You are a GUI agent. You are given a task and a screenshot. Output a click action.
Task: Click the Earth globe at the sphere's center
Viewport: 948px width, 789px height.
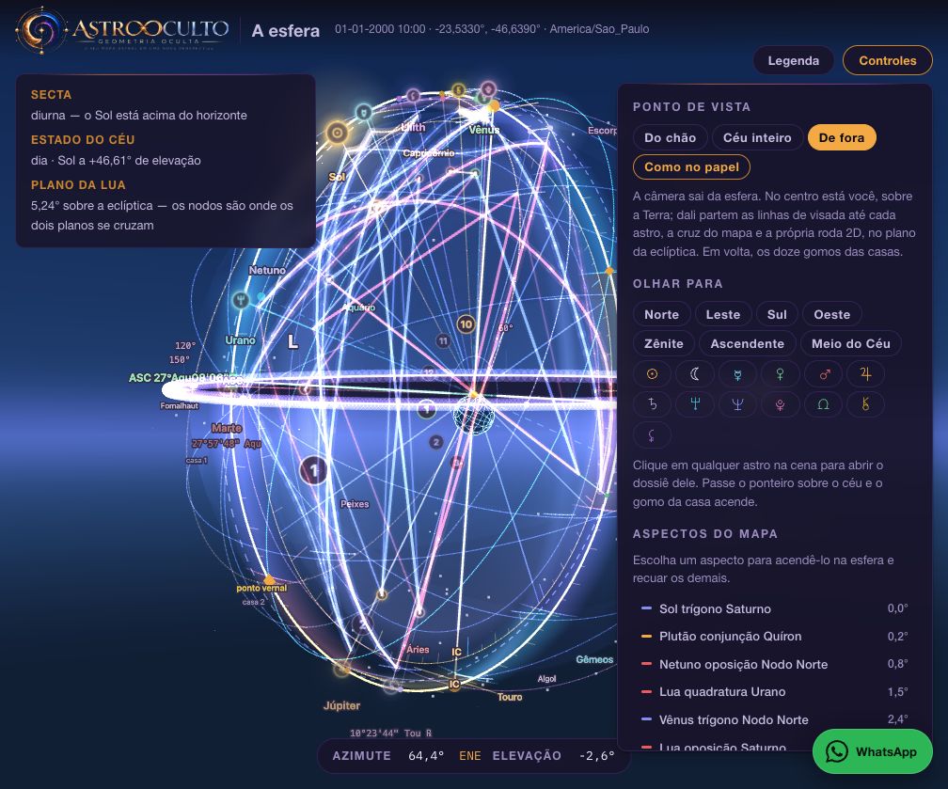474,414
